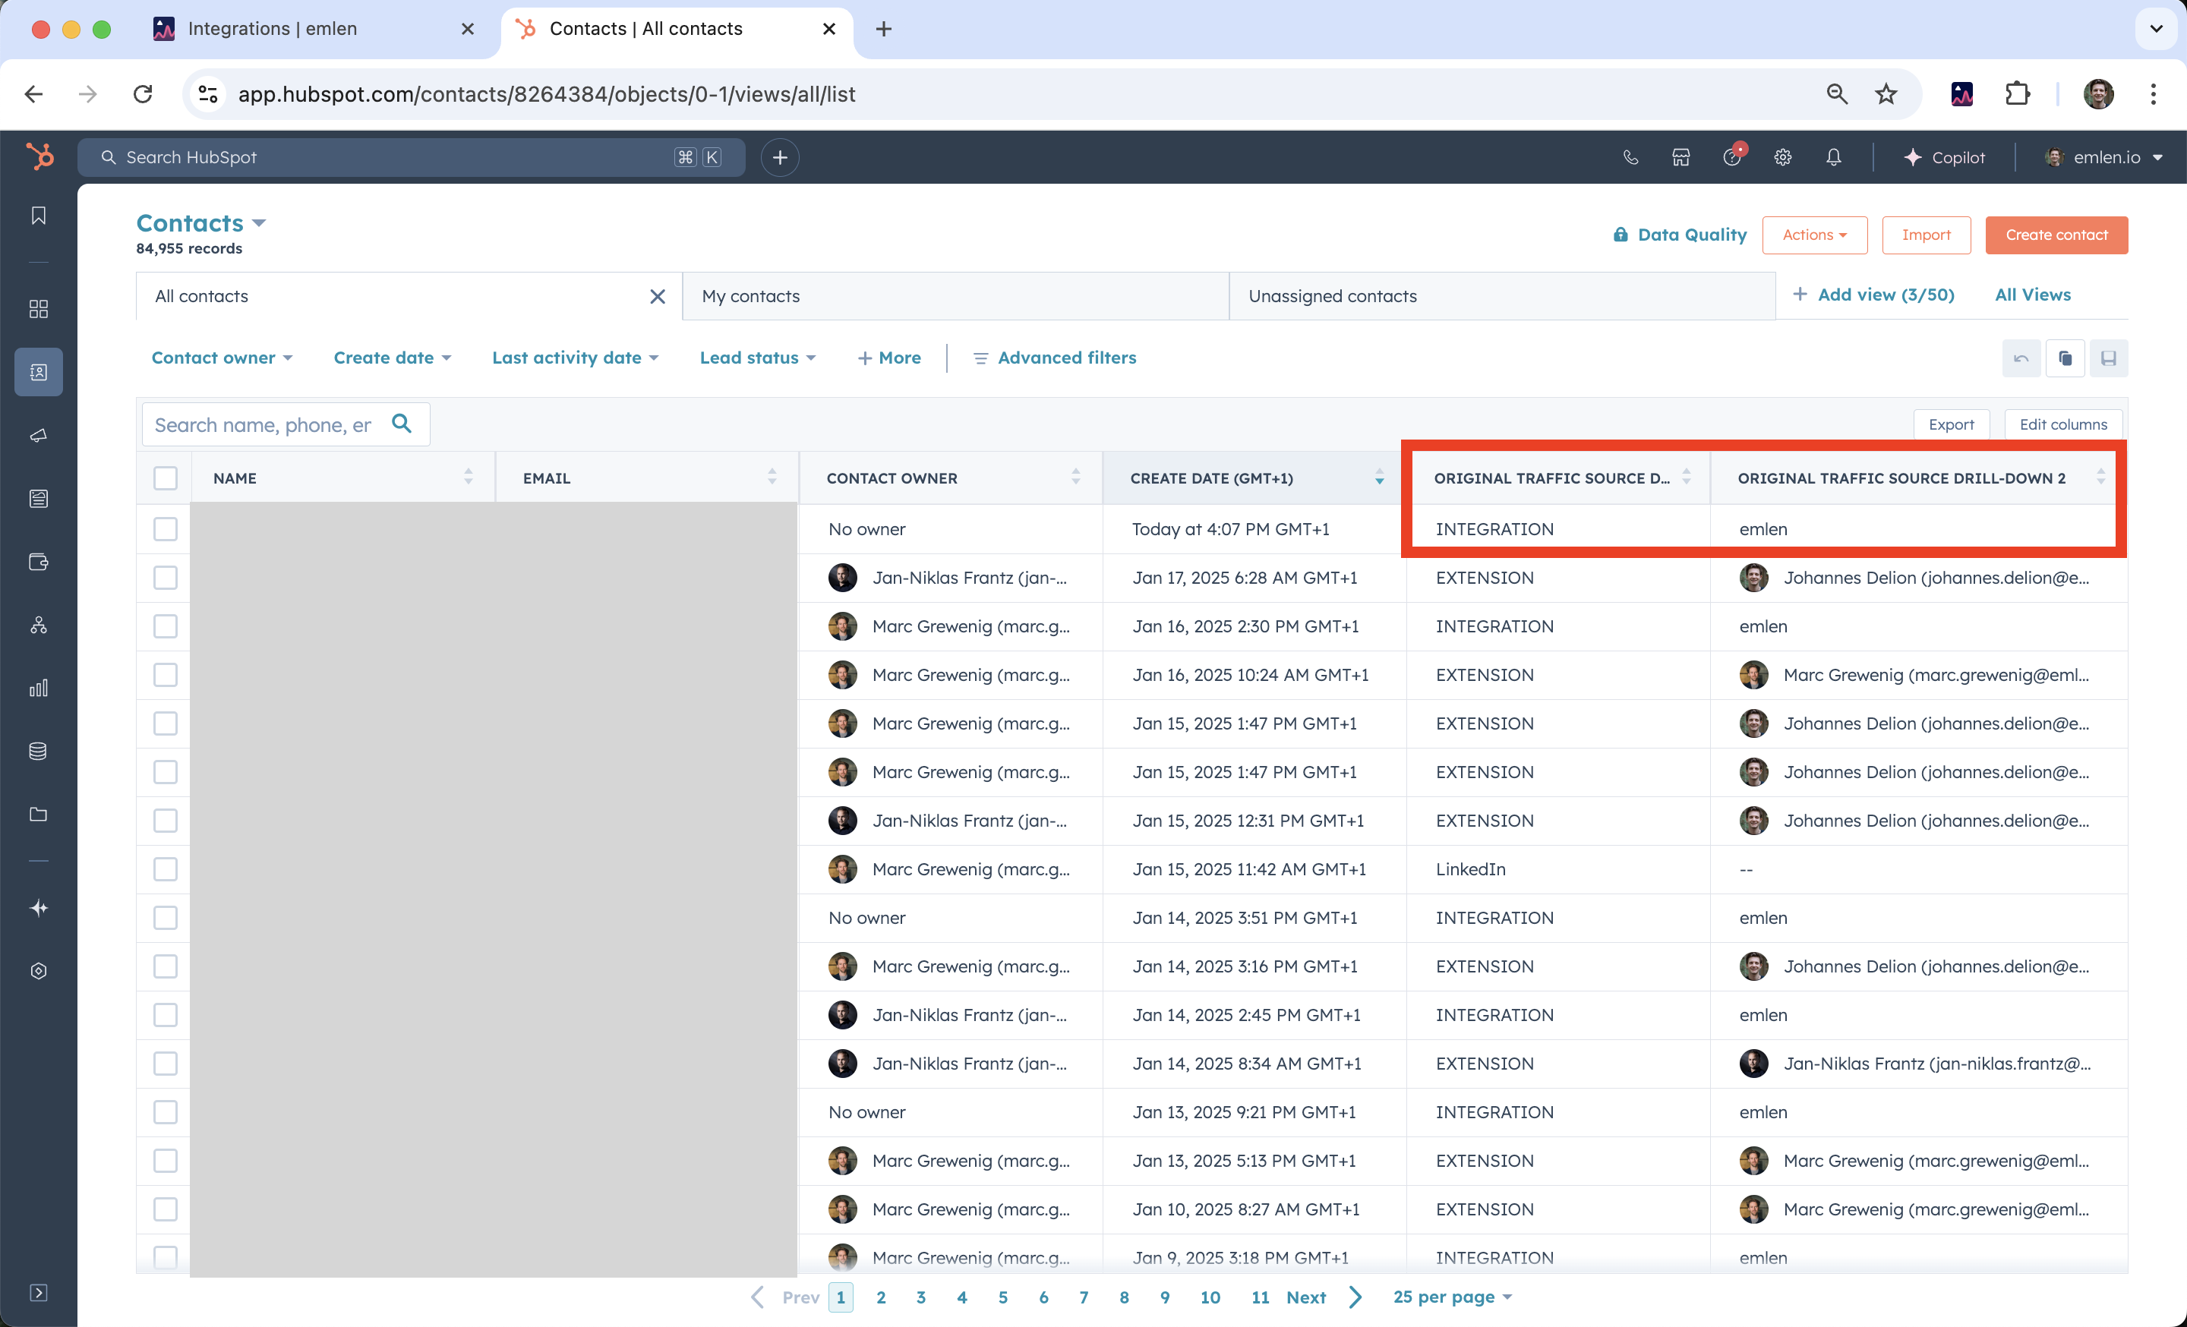This screenshot has height=1327, width=2187.
Task: Click the Create contact button
Action: [x=2056, y=235]
